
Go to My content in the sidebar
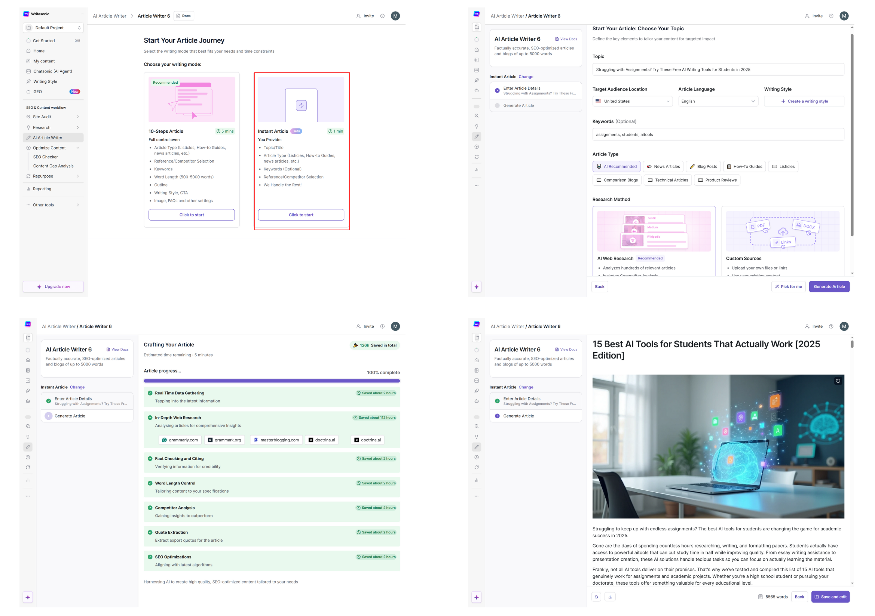pos(44,61)
